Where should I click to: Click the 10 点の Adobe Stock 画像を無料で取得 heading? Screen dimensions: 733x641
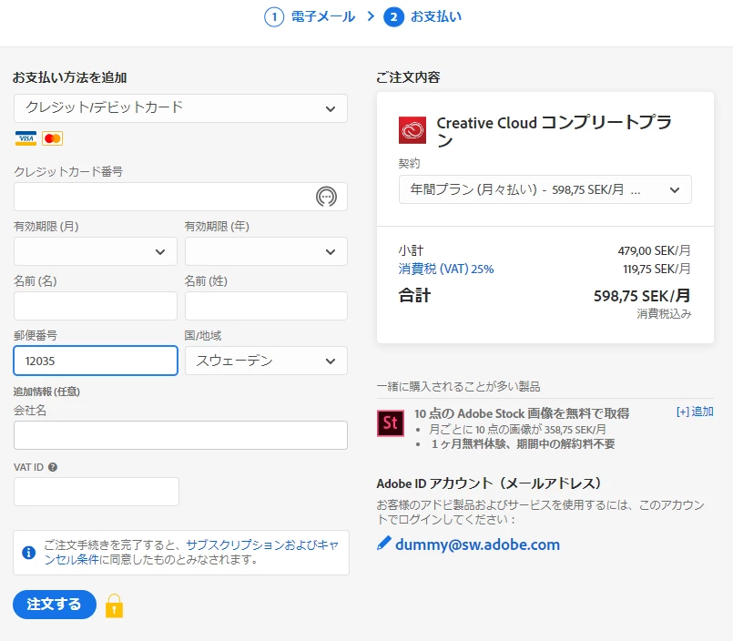pyautogui.click(x=522, y=413)
